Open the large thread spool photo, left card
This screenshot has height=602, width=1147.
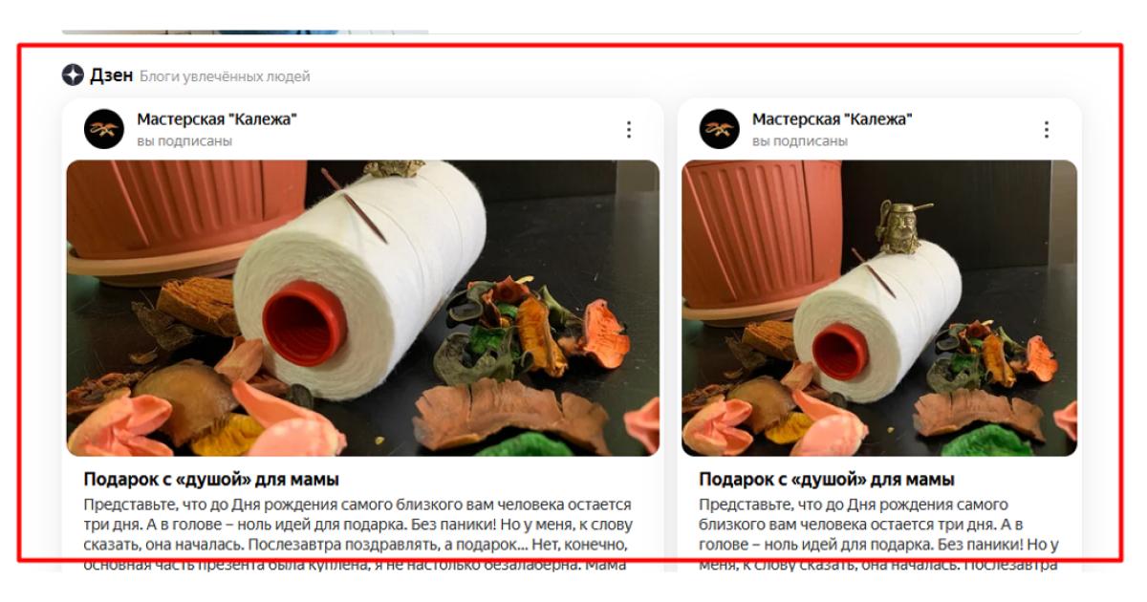coord(363,308)
